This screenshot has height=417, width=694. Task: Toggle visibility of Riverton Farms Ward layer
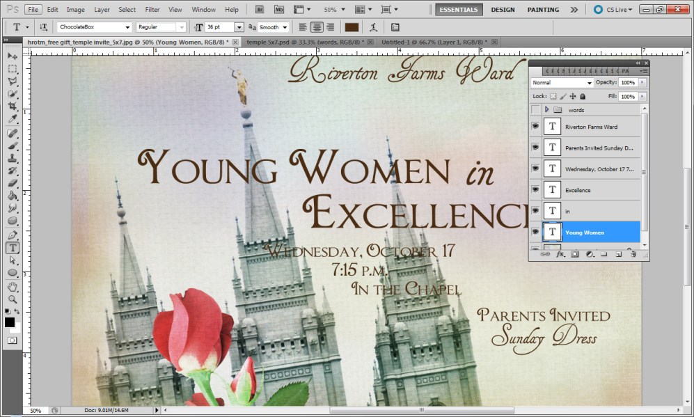point(535,126)
